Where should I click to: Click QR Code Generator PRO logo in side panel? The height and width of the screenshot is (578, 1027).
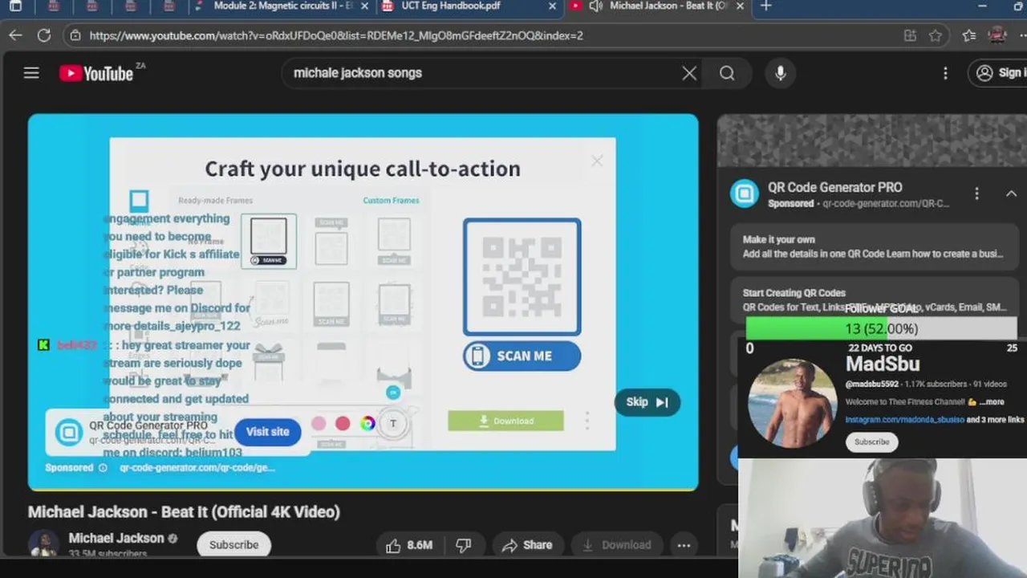[744, 193]
